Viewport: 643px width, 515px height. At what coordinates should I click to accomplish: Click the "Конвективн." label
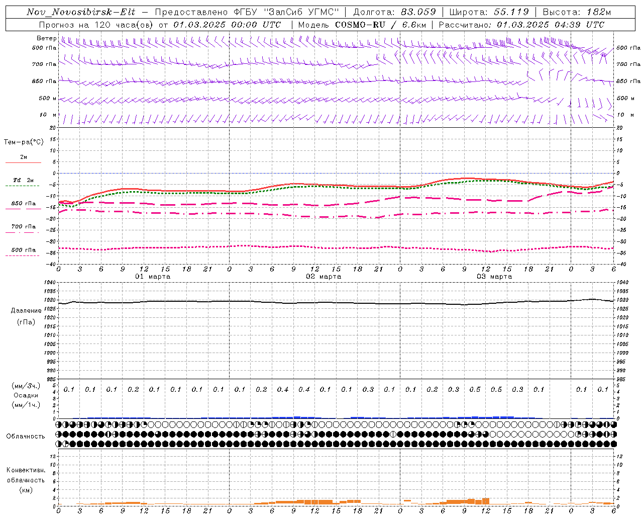[26, 470]
